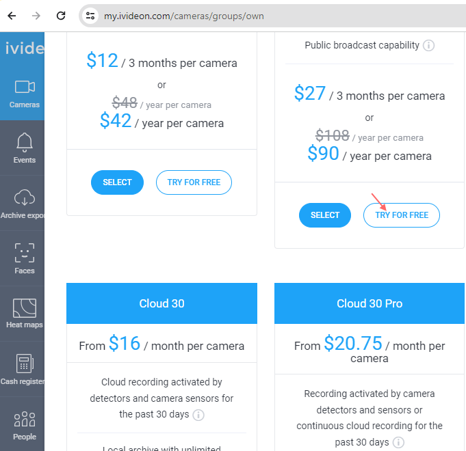Click 'Cloud recording activated by detectors' description
This screenshot has height=451, width=466.
click(x=161, y=398)
